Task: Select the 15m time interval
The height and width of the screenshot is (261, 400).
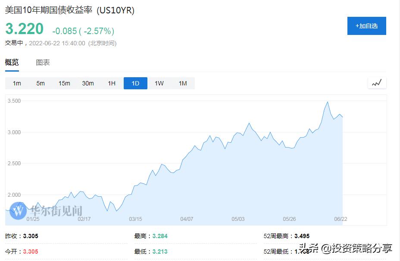Action: coord(64,83)
